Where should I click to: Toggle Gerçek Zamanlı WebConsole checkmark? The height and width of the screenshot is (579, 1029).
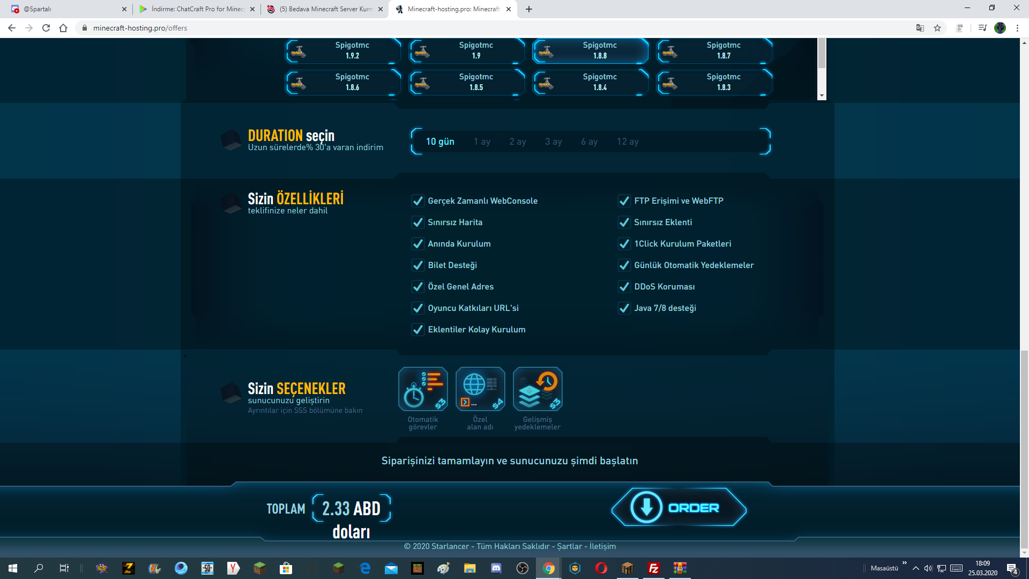[x=418, y=201]
